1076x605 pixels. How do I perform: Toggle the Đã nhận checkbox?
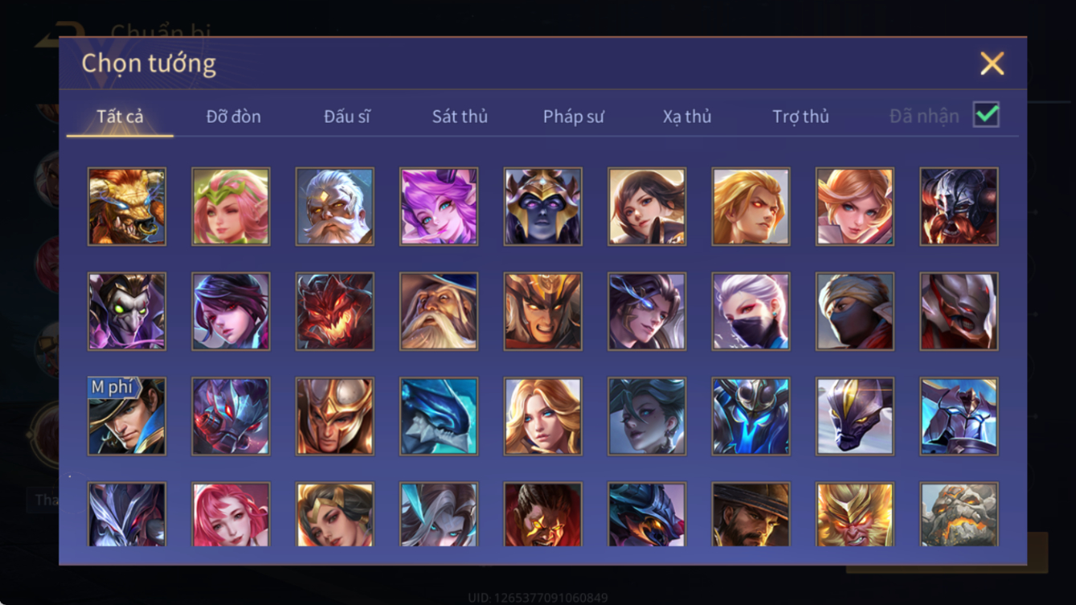986,115
